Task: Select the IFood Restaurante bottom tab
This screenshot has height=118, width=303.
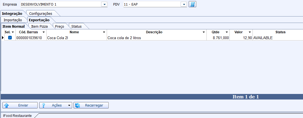Action: 17,115
